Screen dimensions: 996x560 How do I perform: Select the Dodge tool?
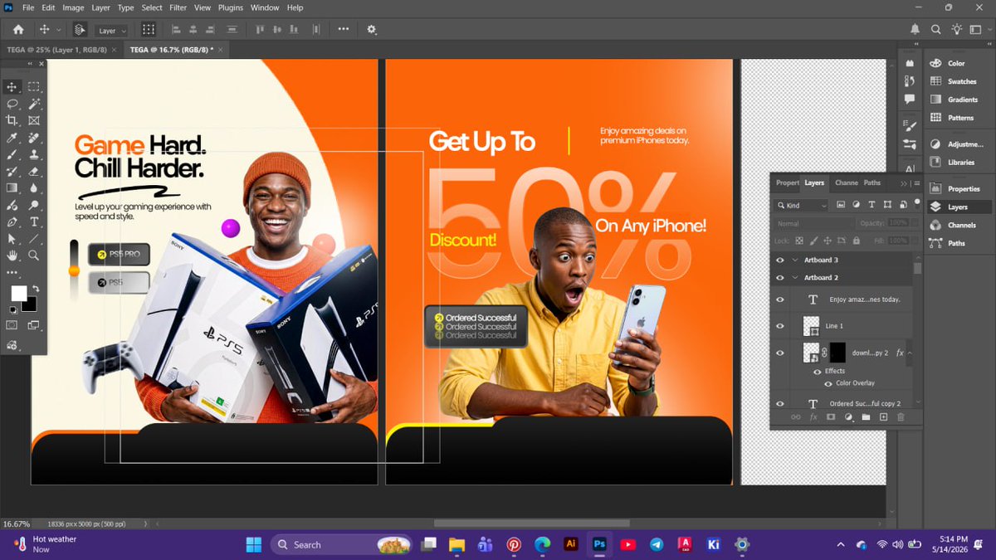34,205
